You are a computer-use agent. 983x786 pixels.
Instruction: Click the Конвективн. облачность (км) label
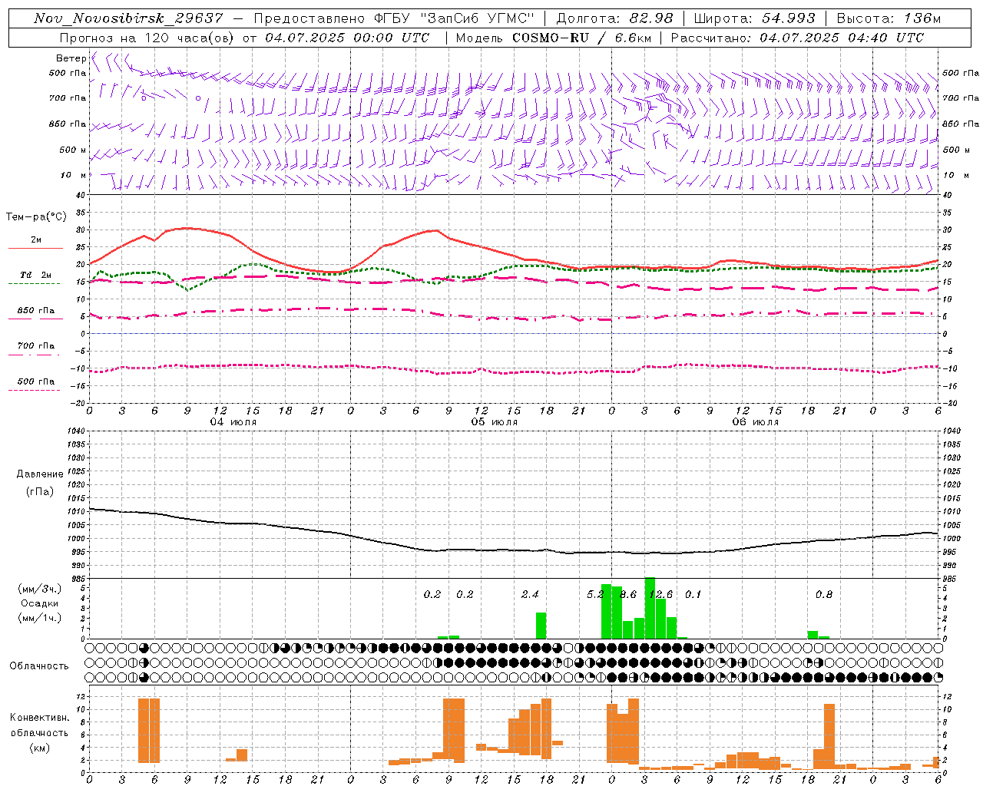(x=39, y=732)
